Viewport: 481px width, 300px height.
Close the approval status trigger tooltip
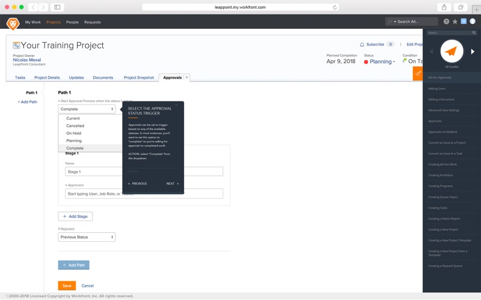point(176,105)
